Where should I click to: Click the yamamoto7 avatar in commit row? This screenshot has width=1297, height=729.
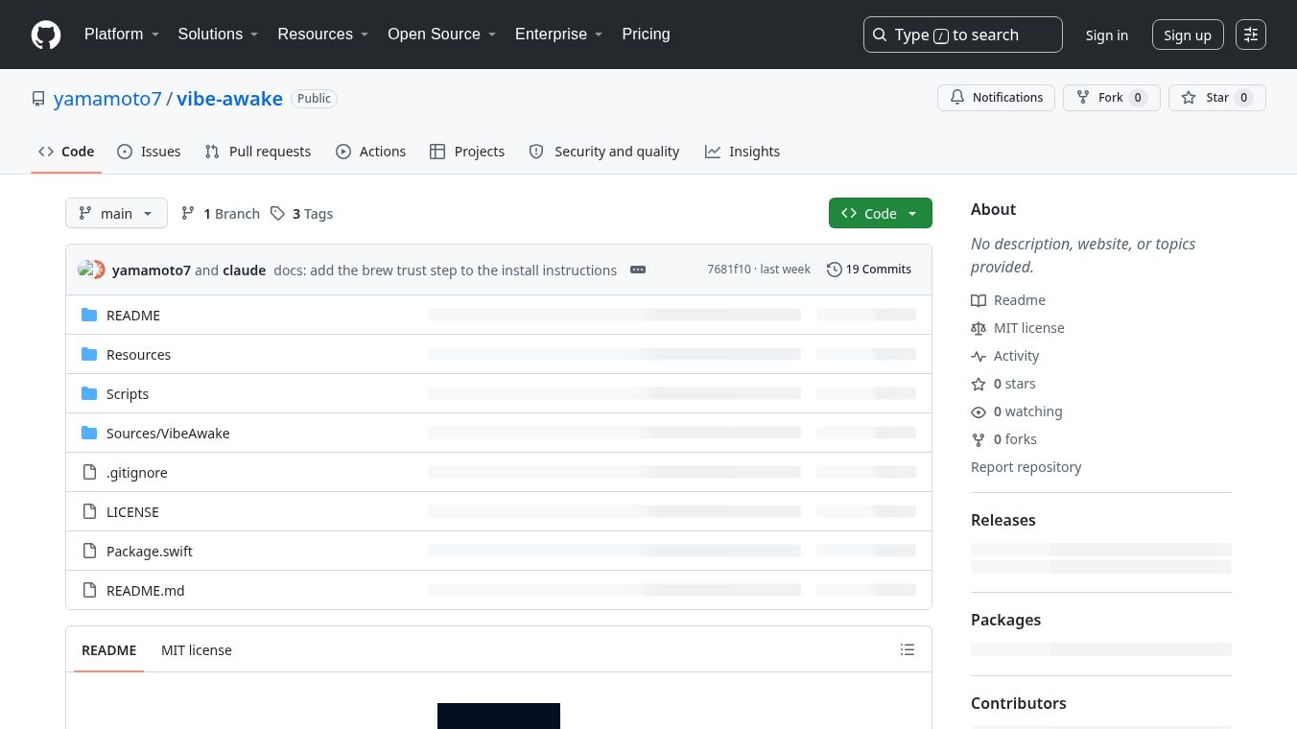[86, 270]
